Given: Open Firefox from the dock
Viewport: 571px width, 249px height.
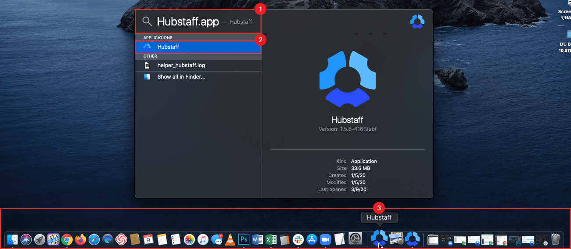Looking at the screenshot, I should pos(80,239).
